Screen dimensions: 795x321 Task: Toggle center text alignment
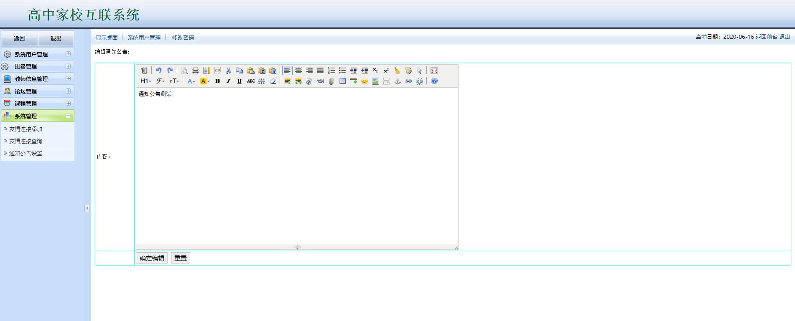click(x=298, y=71)
